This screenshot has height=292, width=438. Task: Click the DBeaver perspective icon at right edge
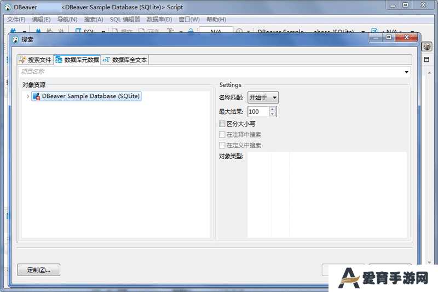(x=427, y=47)
